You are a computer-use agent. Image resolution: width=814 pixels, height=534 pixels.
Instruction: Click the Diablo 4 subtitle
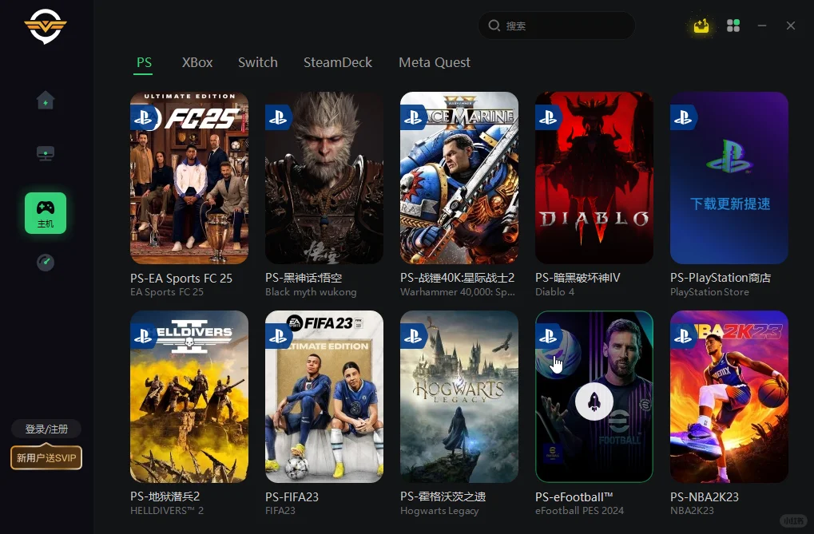(x=555, y=292)
